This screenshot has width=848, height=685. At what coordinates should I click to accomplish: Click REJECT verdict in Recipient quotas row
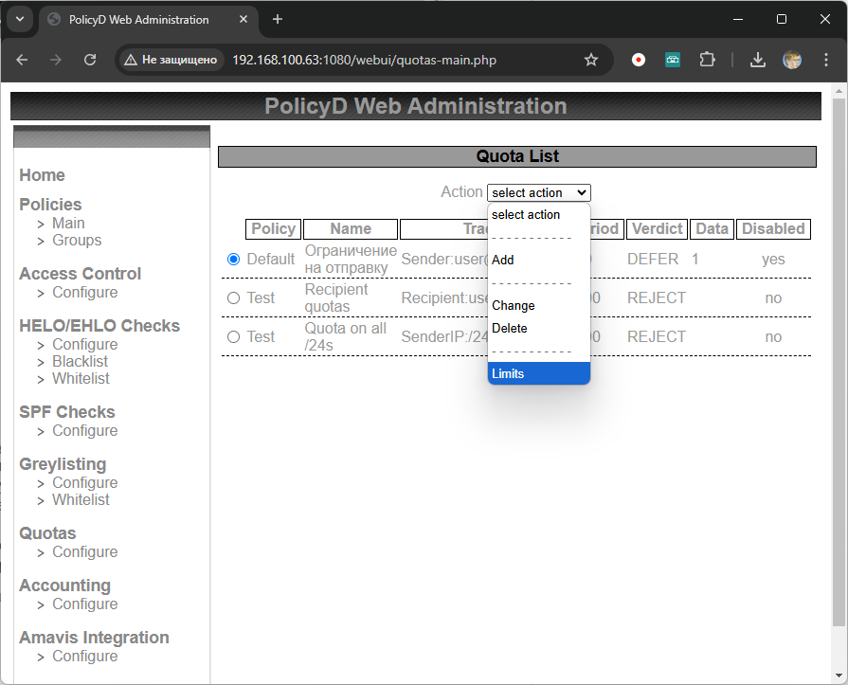(x=657, y=297)
